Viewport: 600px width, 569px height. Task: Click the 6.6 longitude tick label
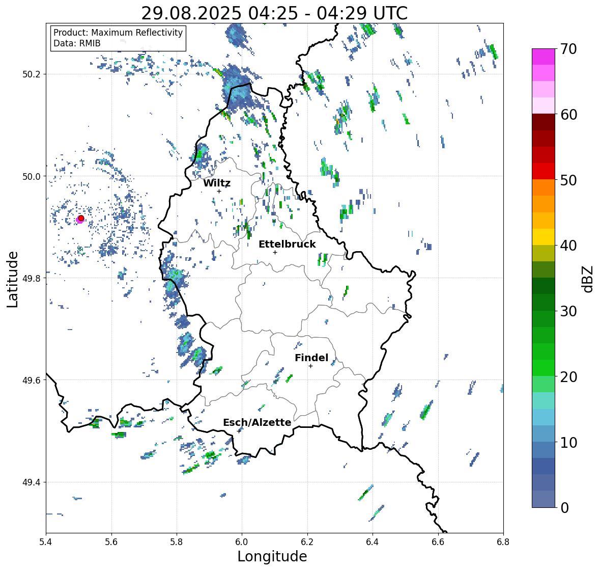(438, 542)
